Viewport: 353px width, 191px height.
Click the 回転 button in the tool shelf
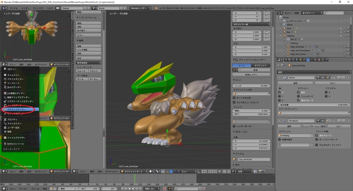click(89, 27)
